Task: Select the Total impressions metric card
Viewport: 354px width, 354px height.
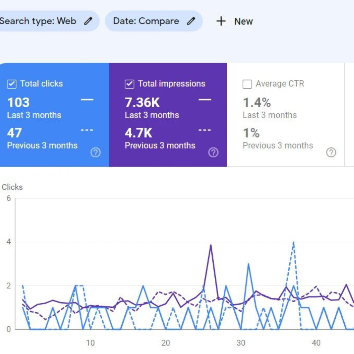Action: click(168, 115)
